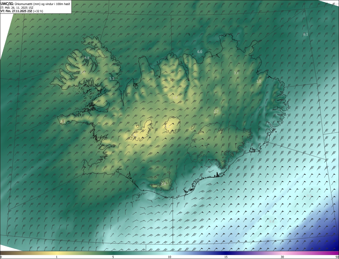
Task: Click the 4.8 value on the Westfjords
Action: 87,58
